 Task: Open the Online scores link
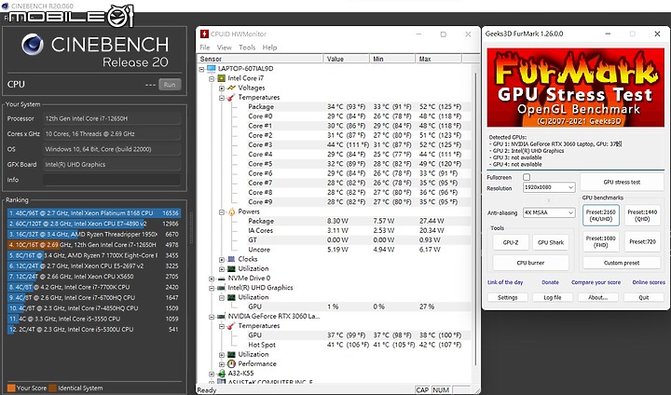coord(649,282)
